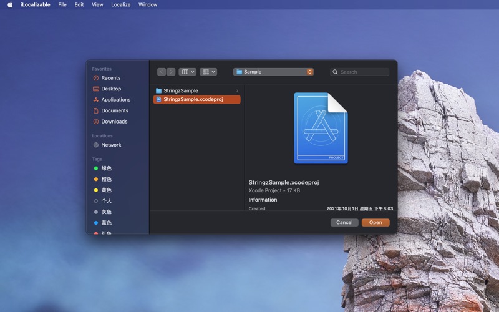The image size is (499, 312).
Task: Open Recents in the sidebar
Action: coord(107,78)
